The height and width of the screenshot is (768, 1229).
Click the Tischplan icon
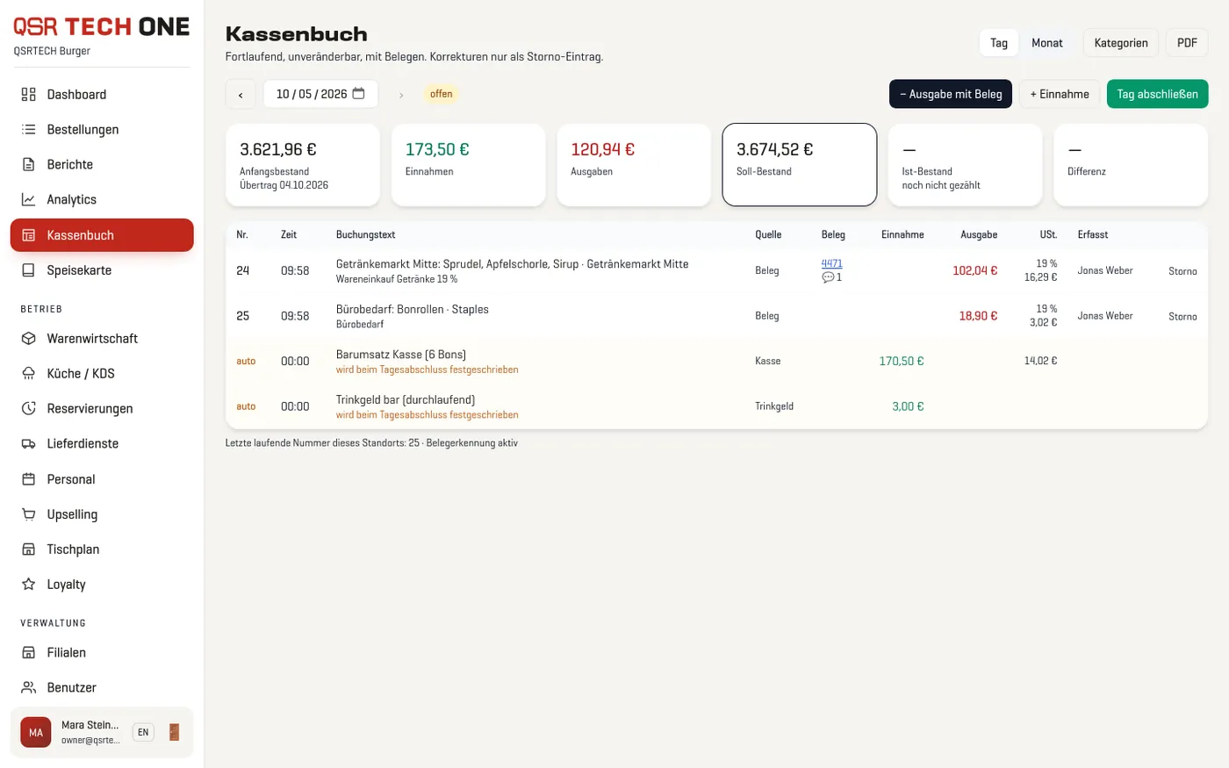29,549
